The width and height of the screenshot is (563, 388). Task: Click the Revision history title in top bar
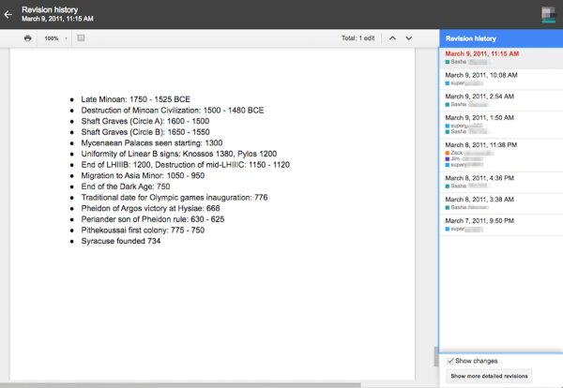click(x=50, y=9)
